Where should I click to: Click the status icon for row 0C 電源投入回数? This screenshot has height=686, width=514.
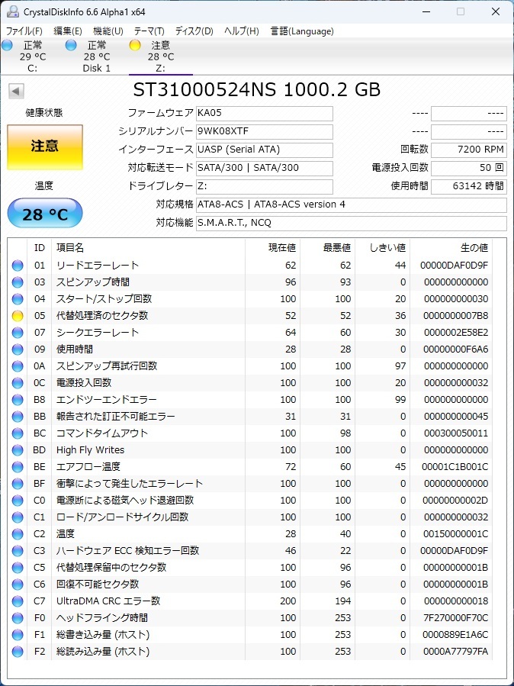pos(18,383)
